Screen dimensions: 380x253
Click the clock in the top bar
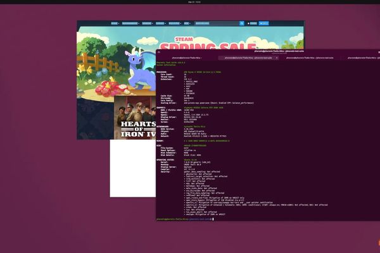coord(194,2)
